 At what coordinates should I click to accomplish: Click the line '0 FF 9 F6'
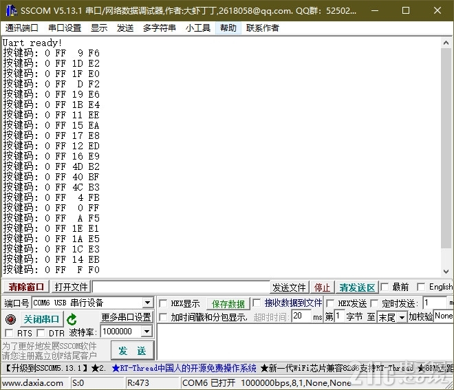coord(52,53)
